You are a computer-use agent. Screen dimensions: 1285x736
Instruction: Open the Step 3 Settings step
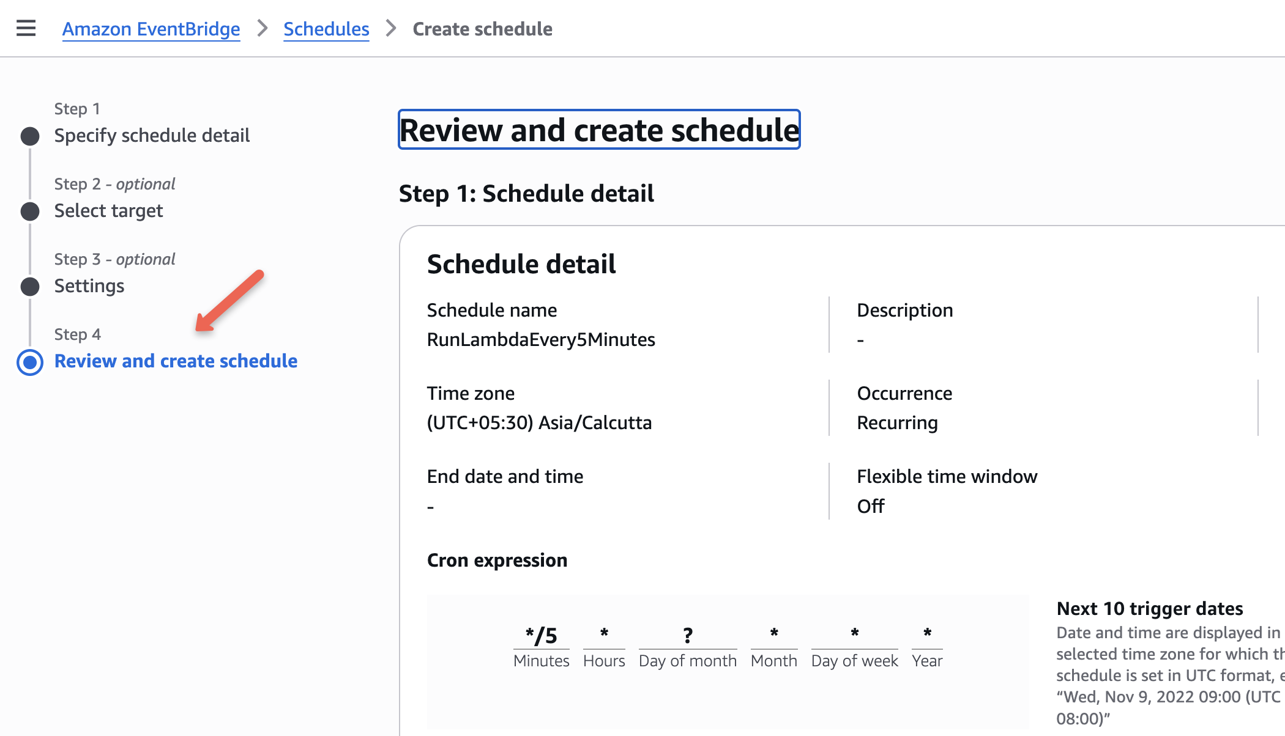click(89, 285)
